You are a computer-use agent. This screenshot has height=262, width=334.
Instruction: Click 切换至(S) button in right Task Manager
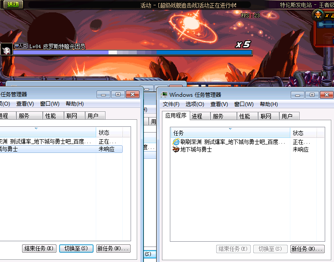coord(270,249)
